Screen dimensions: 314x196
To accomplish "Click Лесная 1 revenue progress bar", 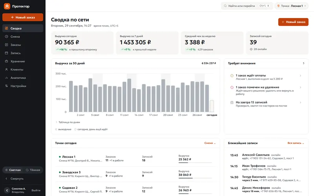I will (195, 163).
